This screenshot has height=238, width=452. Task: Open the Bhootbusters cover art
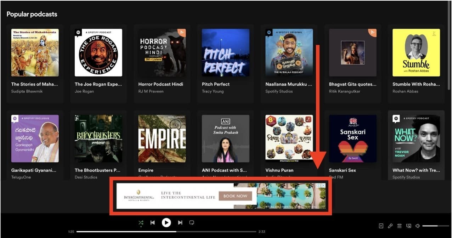tap(98, 138)
